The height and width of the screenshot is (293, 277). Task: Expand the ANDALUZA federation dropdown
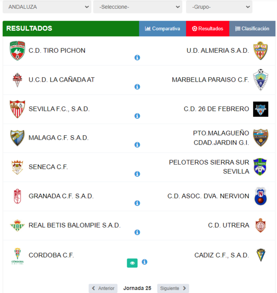[47, 7]
